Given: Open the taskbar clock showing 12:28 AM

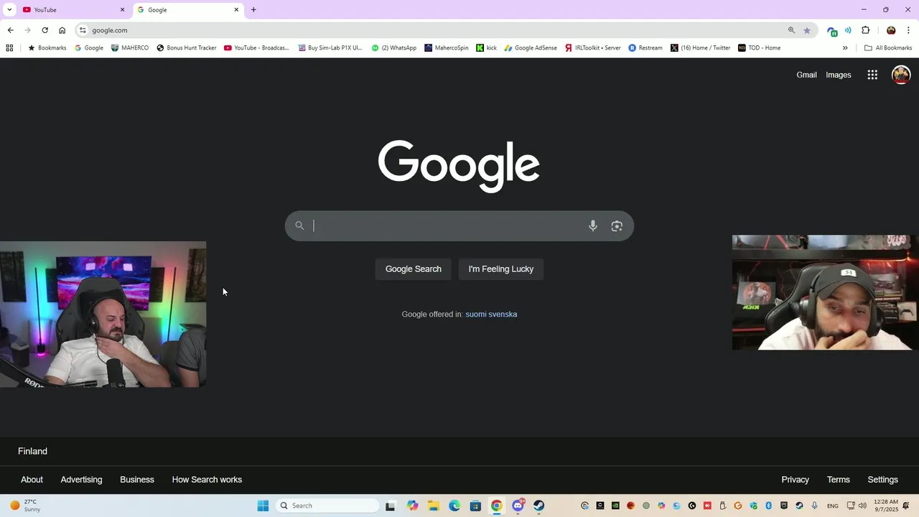Looking at the screenshot, I should pyautogui.click(x=886, y=506).
